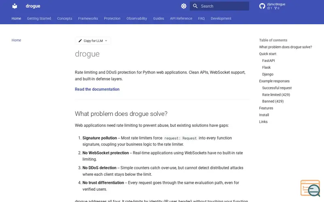Screen dimensions: 324x202
Task: Open the API Reference tab
Action: pos(181,19)
